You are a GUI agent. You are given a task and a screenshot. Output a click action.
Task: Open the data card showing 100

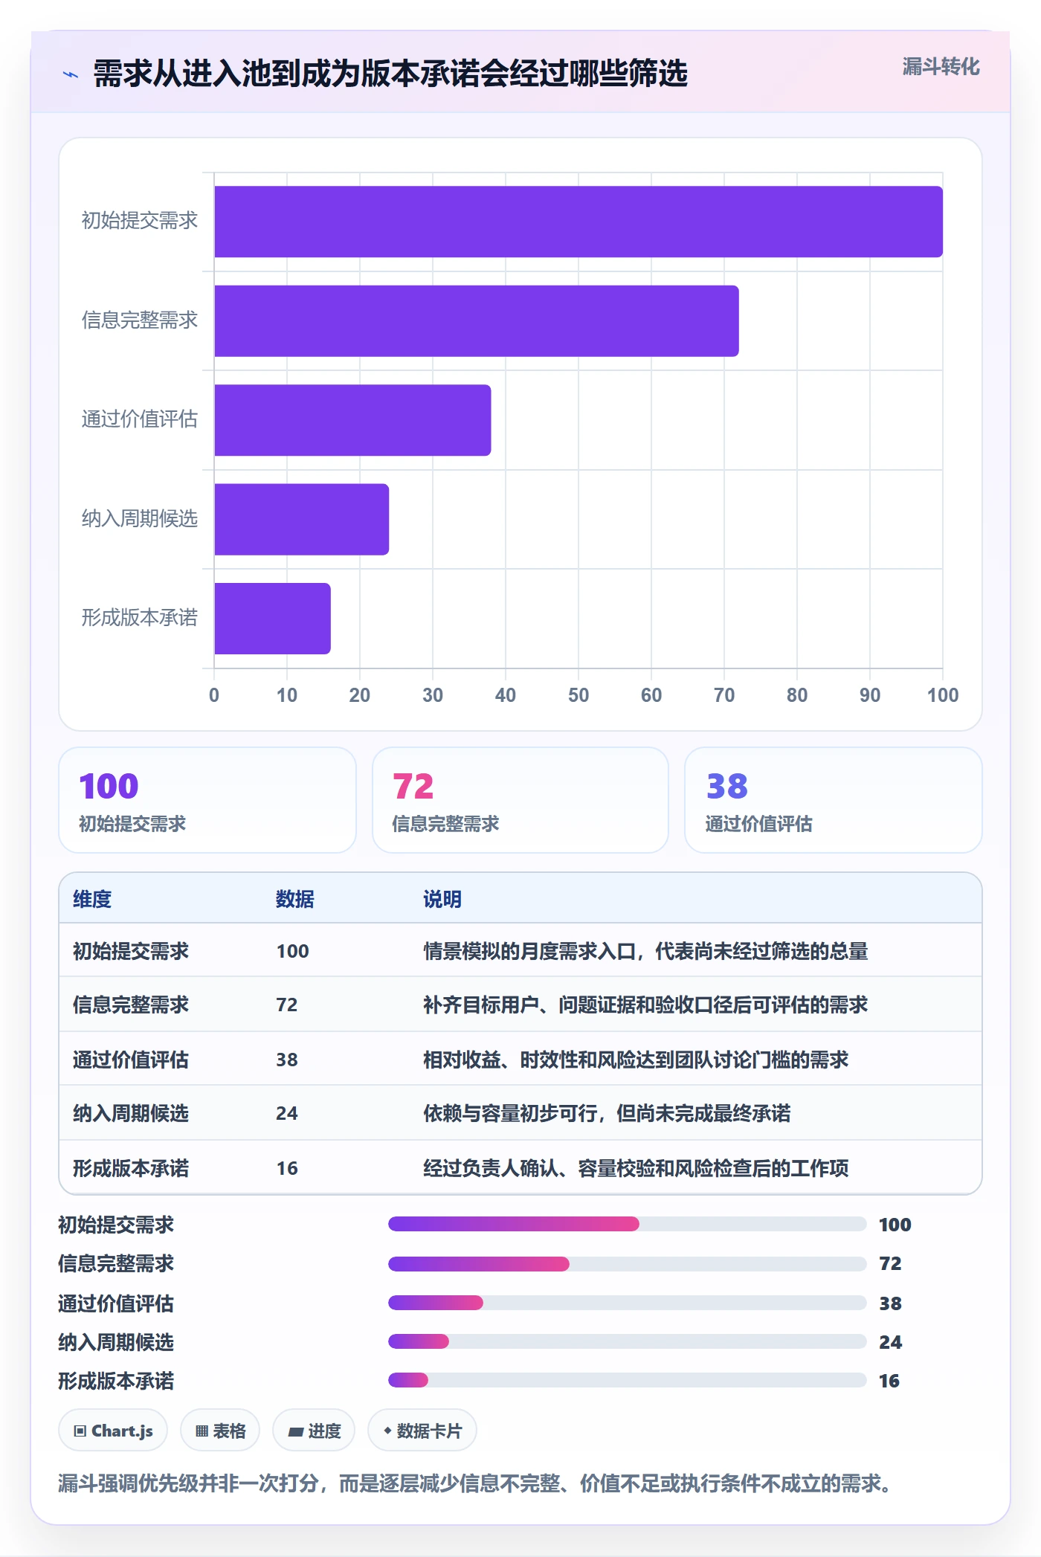[x=207, y=800]
